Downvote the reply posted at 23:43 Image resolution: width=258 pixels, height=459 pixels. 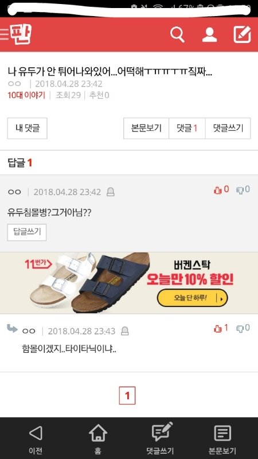(x=243, y=328)
